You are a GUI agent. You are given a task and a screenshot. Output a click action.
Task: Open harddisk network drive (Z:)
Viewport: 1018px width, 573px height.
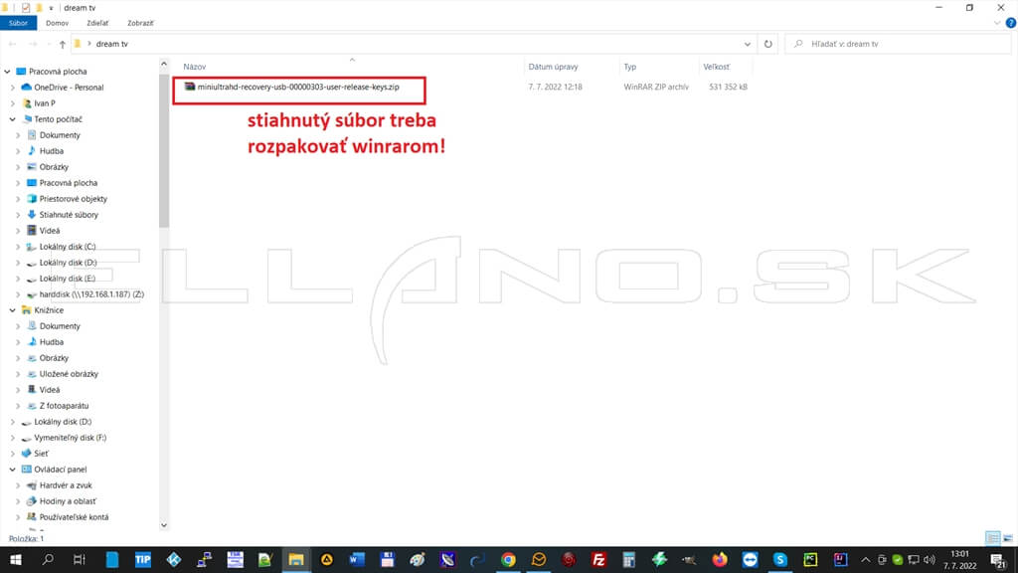91,294
